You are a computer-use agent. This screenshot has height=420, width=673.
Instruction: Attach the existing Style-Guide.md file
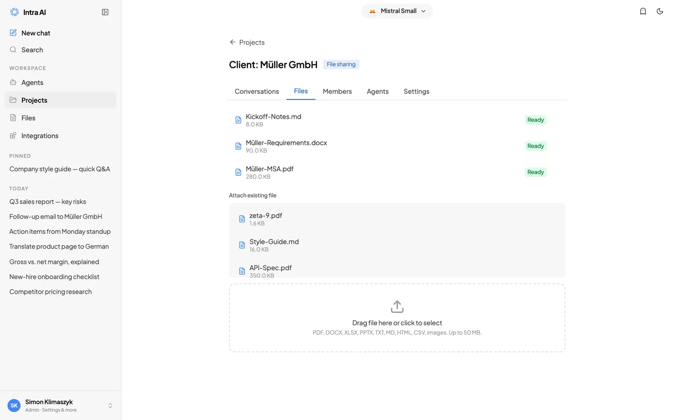pyautogui.click(x=397, y=245)
